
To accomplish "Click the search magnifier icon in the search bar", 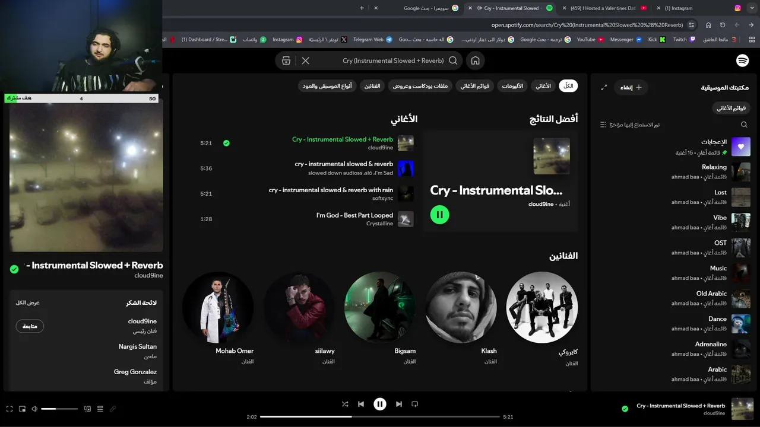I will click(x=453, y=60).
